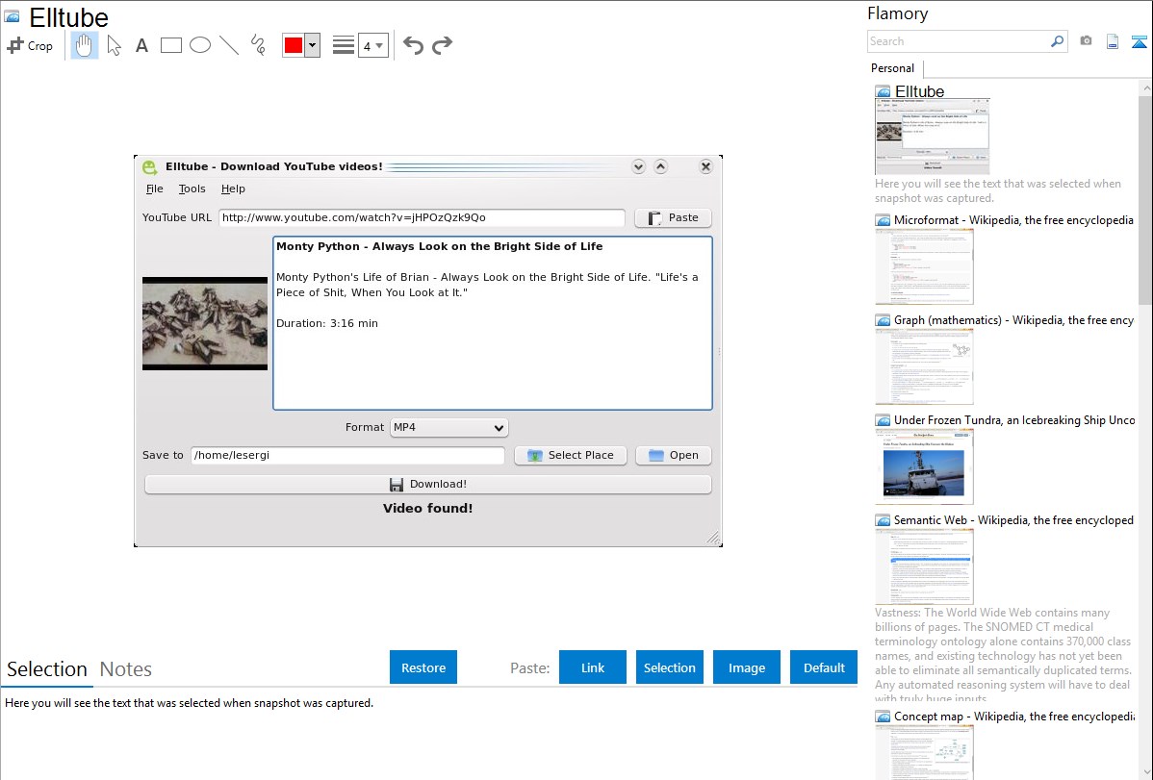Screen dimensions: 1153x780
Task: Click the red color swatch
Action: point(294,45)
